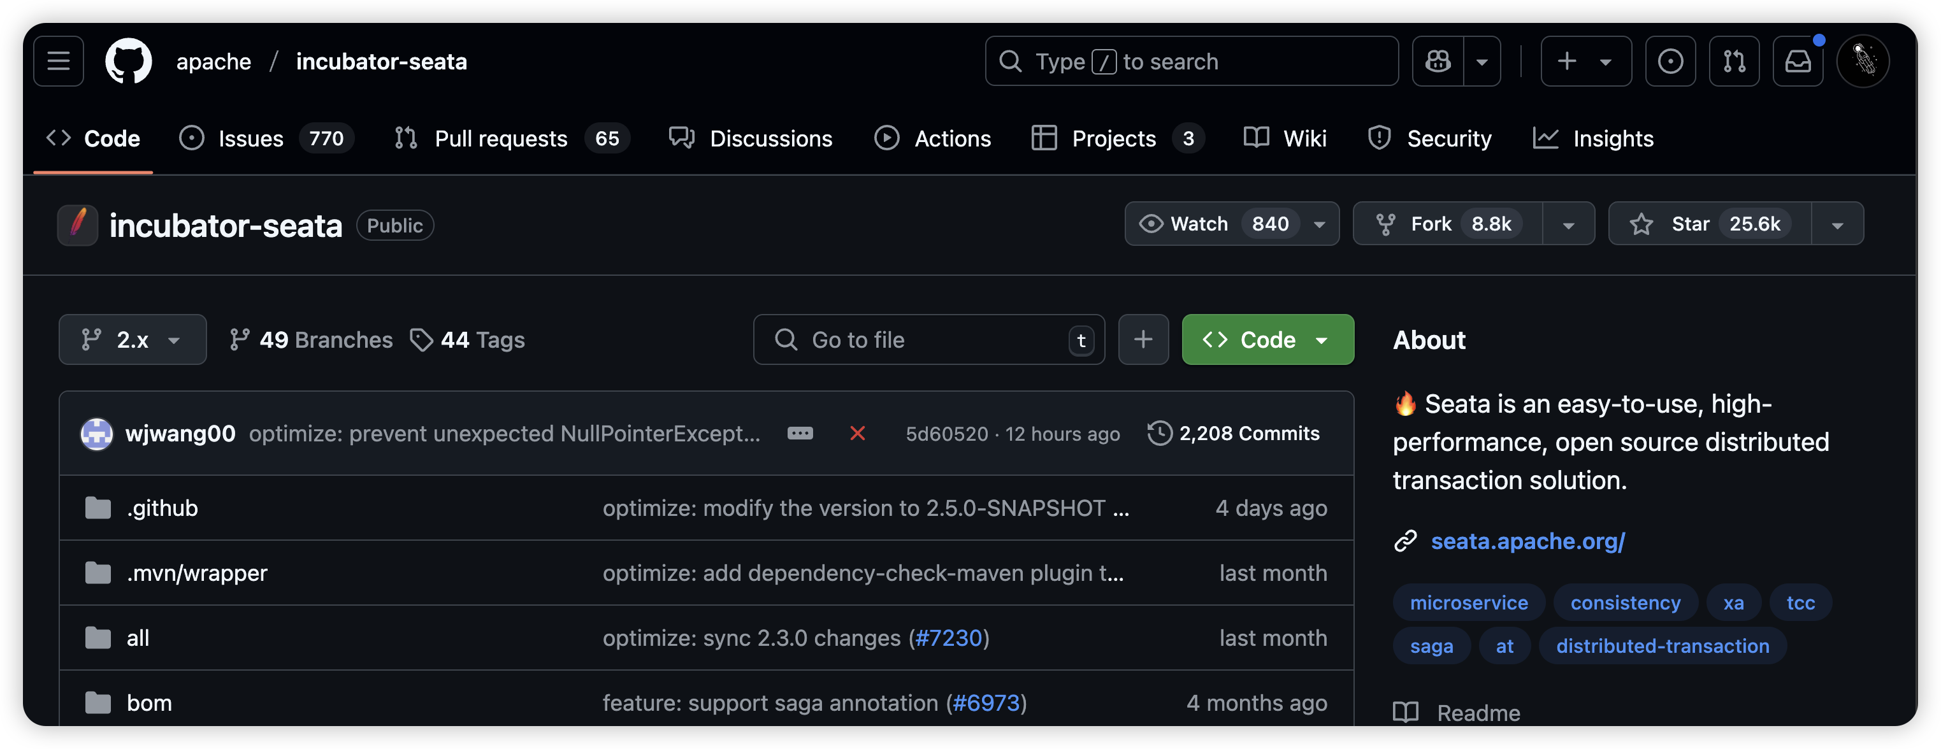Viewport: 1941px width, 749px height.
Task: Add file with the plus button
Action: coord(1143,339)
